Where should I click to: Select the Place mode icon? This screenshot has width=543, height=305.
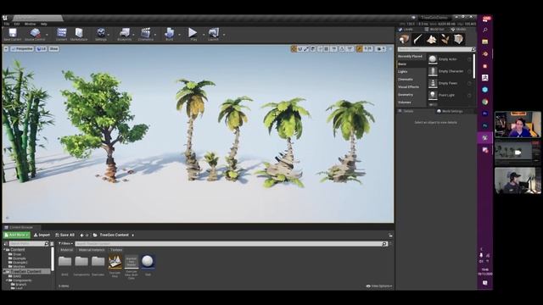[x=404, y=40]
